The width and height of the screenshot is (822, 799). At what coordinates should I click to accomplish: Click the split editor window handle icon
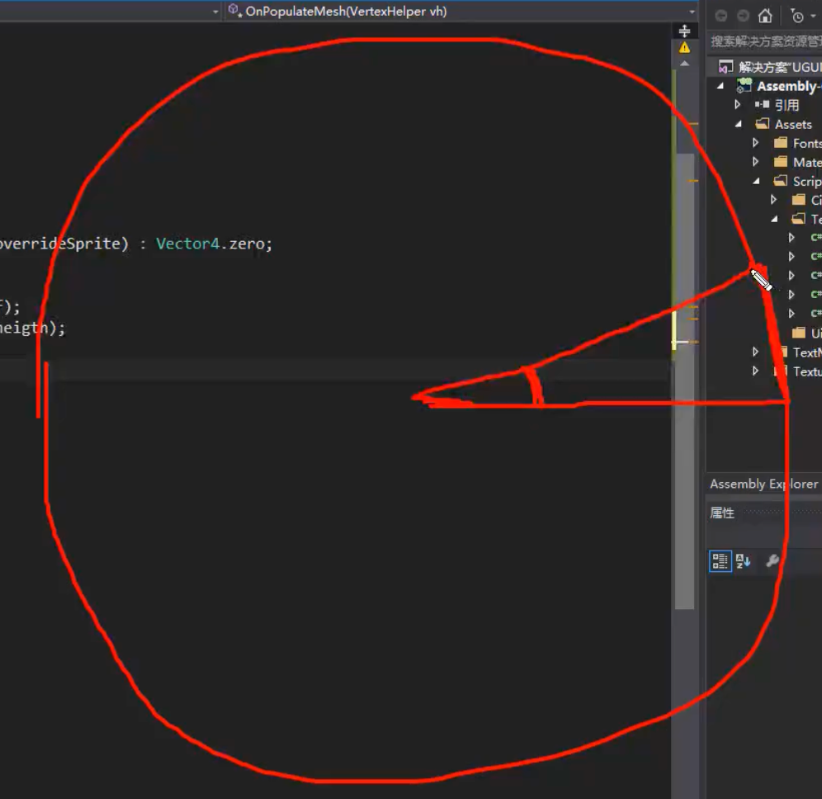[x=685, y=31]
